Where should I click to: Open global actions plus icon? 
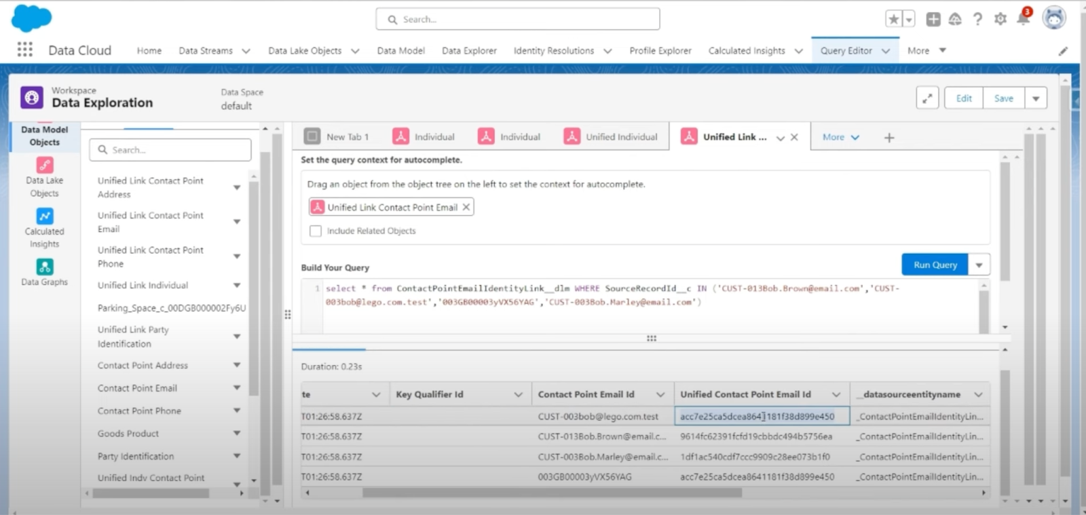933,19
